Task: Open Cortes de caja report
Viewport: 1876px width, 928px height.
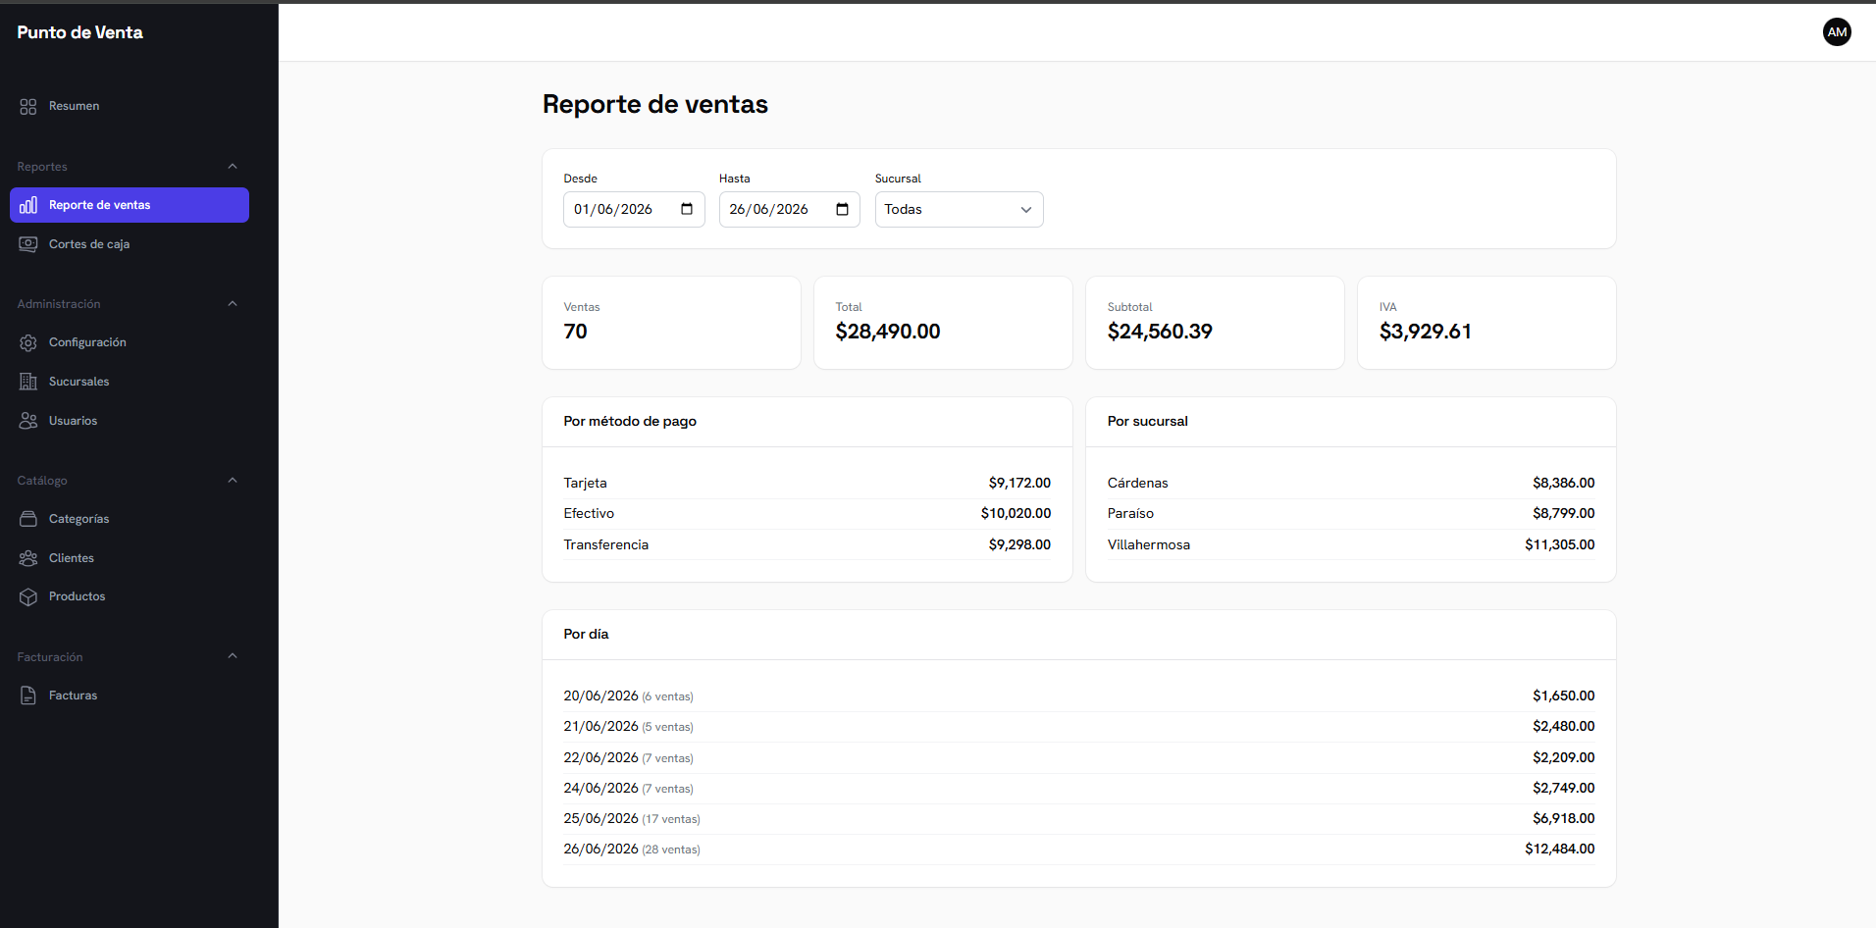Action: tap(130, 244)
